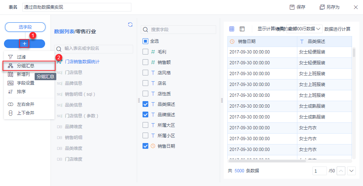Select 过滤 from the menu

(29, 57)
